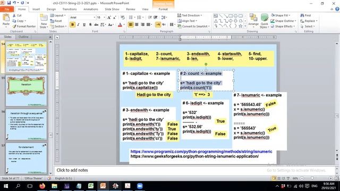Insert a New Slide
Viewport: 340px width, 191px height.
click(44, 21)
